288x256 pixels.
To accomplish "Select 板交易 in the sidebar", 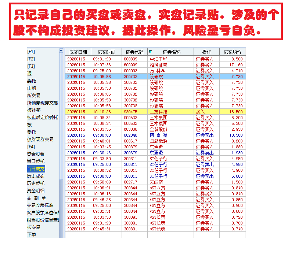I will [x=34, y=227].
